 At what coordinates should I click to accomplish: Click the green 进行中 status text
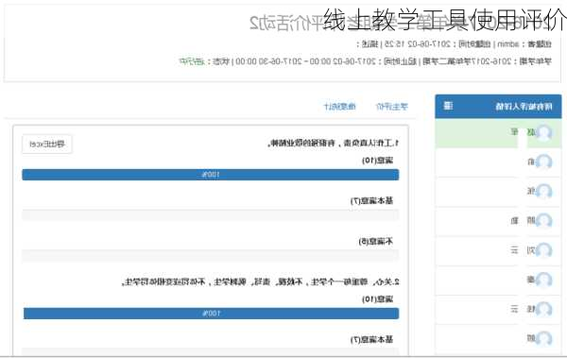click(x=191, y=61)
